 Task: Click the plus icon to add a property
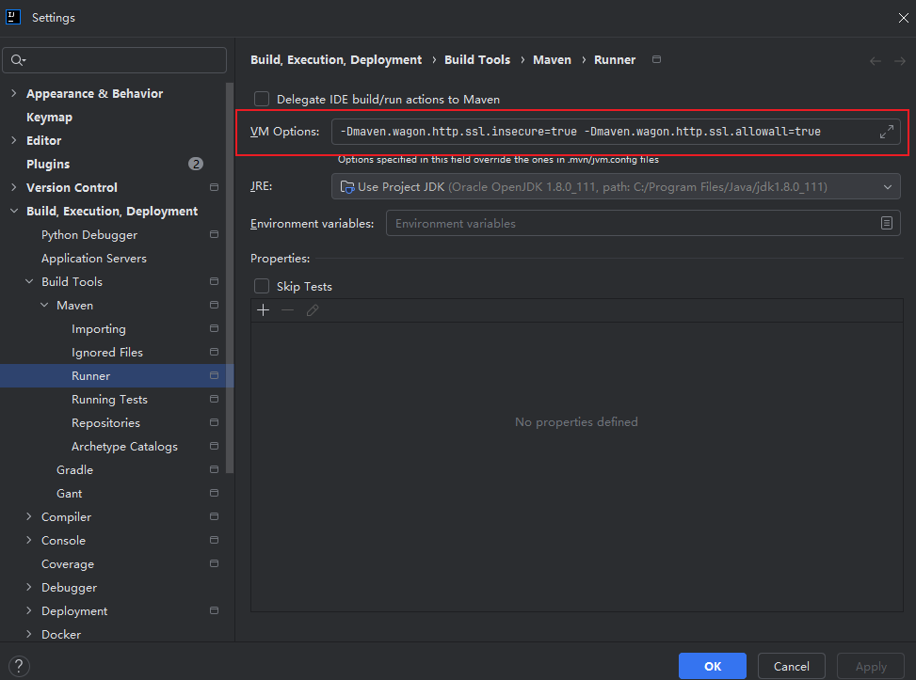pos(264,310)
